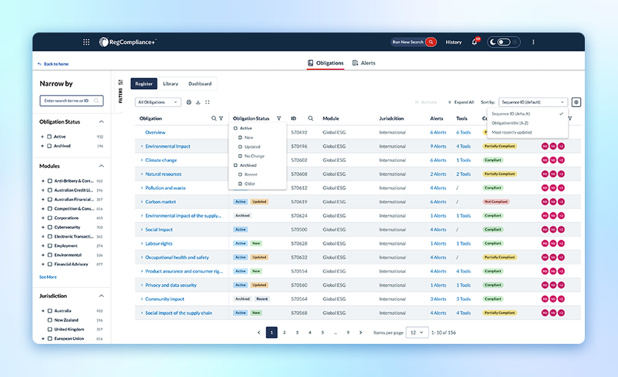Click the fullscreen expand icon above the table
618x377 pixels.
(208, 102)
